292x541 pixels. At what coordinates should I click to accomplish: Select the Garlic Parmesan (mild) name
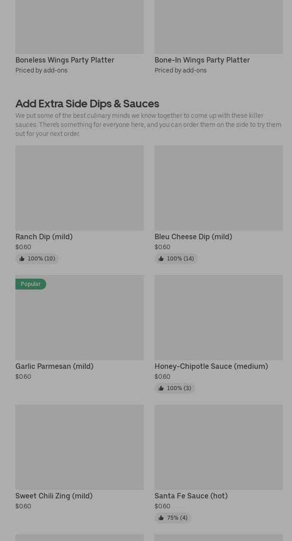(54, 366)
